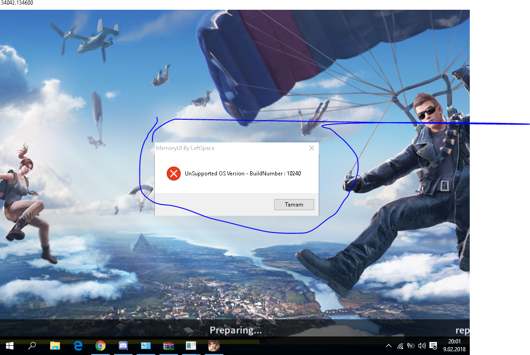The width and height of the screenshot is (530, 355).
Task: Click the battery status tray icon
Action: click(410, 346)
